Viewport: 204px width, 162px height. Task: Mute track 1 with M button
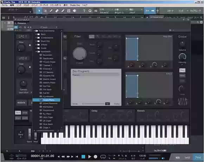pos(9,23)
